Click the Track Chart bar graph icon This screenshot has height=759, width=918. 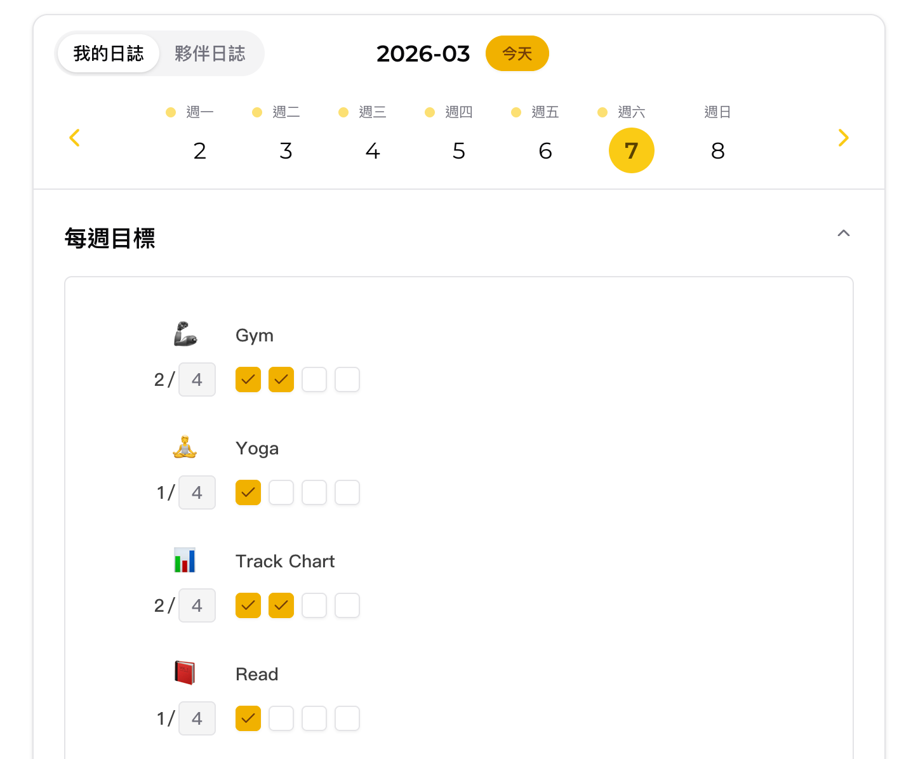coord(185,560)
